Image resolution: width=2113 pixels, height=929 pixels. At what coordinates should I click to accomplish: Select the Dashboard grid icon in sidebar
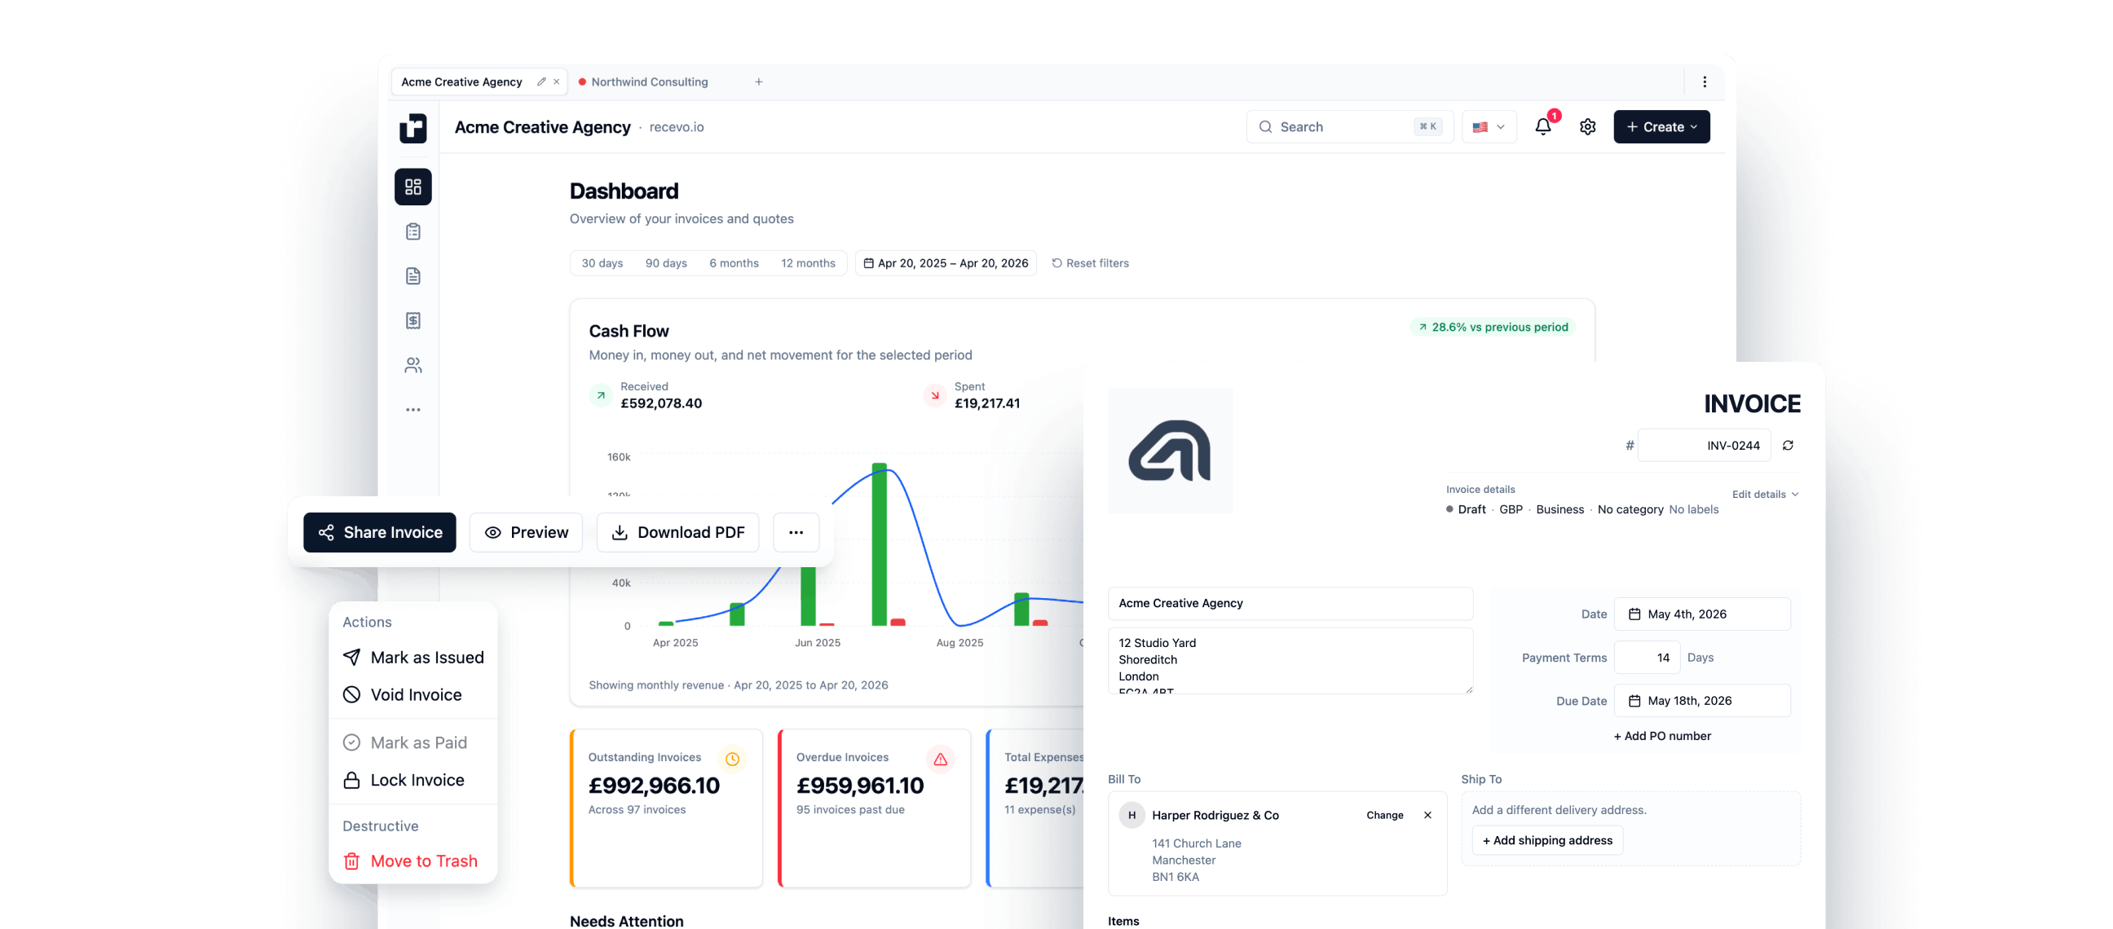pyautogui.click(x=412, y=187)
